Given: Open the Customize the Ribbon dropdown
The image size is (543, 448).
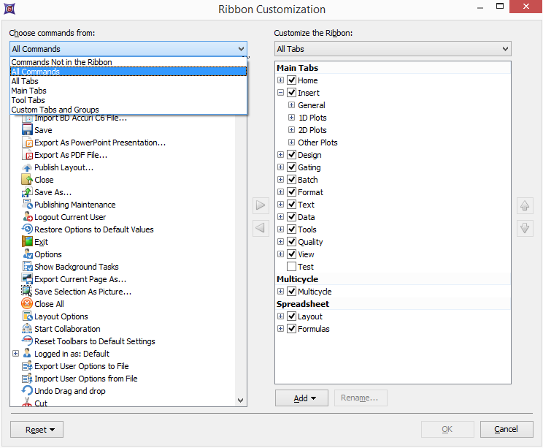Looking at the screenshot, I should (393, 49).
